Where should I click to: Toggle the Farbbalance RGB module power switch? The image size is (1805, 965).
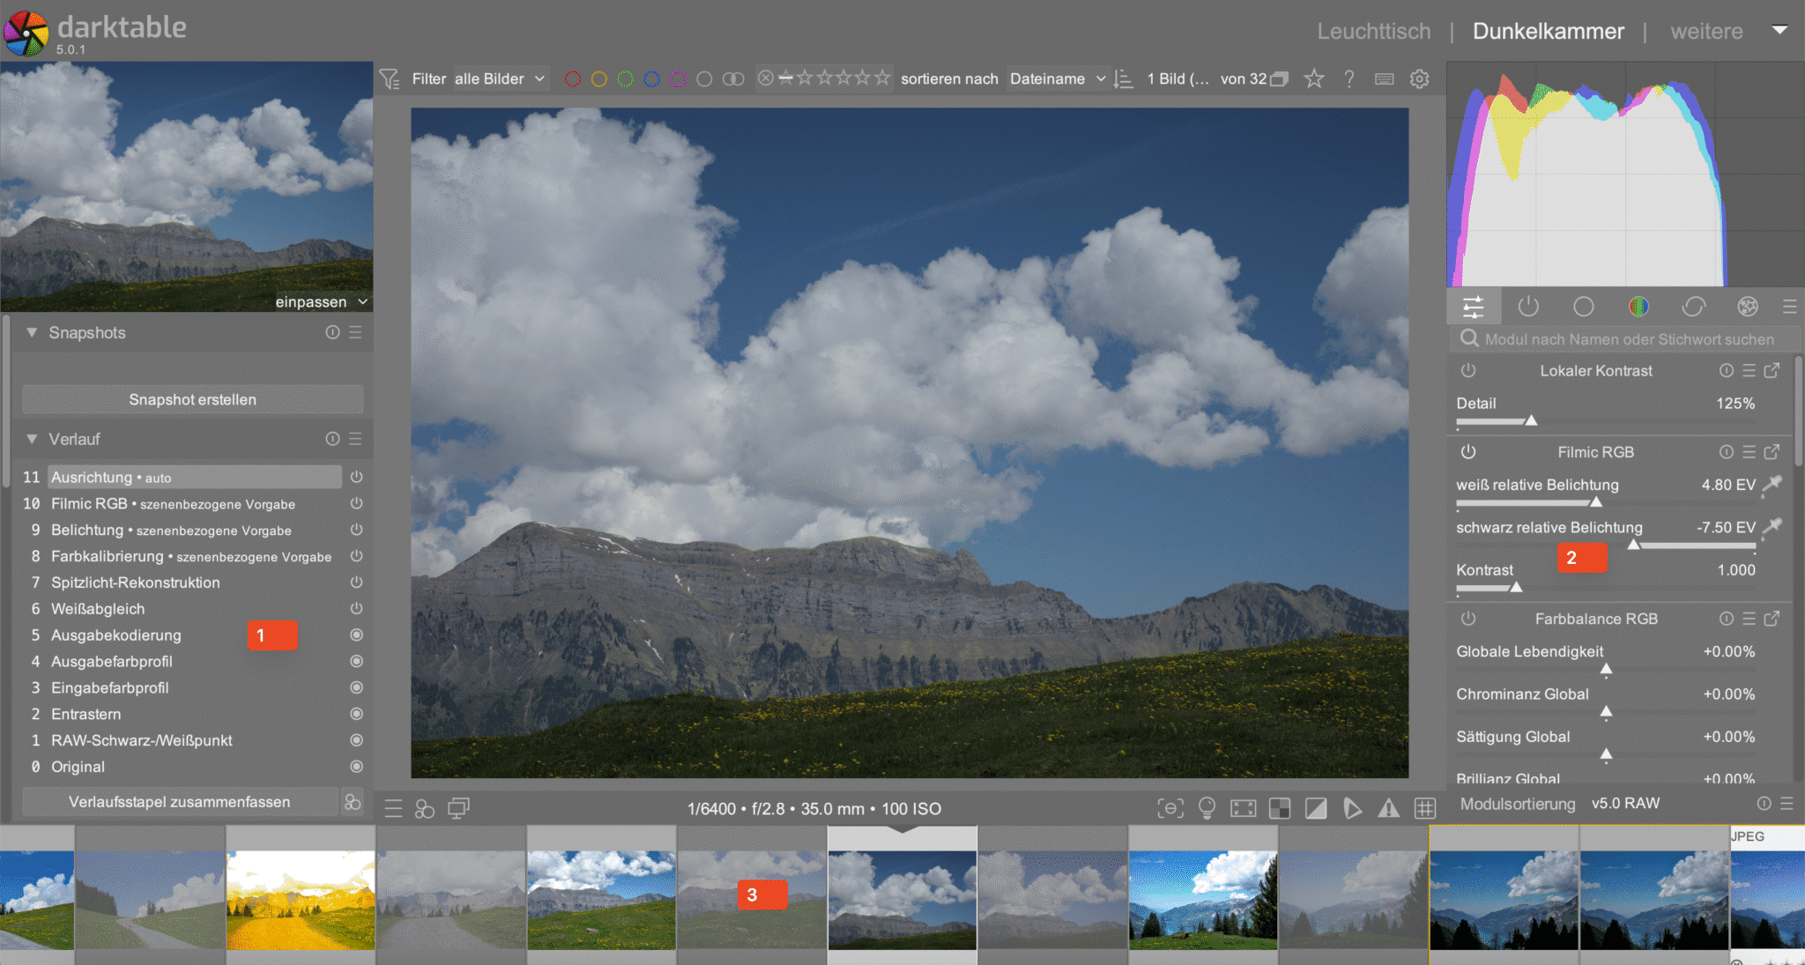click(1468, 619)
